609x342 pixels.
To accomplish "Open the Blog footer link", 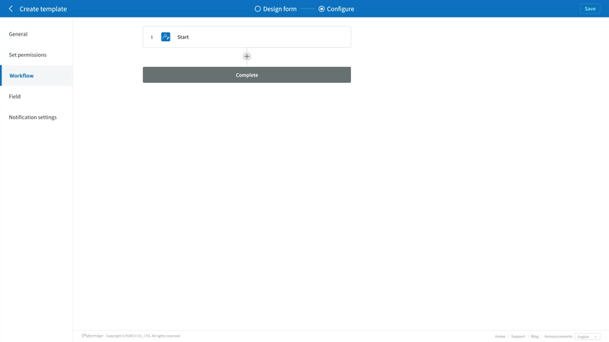I will (x=534, y=337).
